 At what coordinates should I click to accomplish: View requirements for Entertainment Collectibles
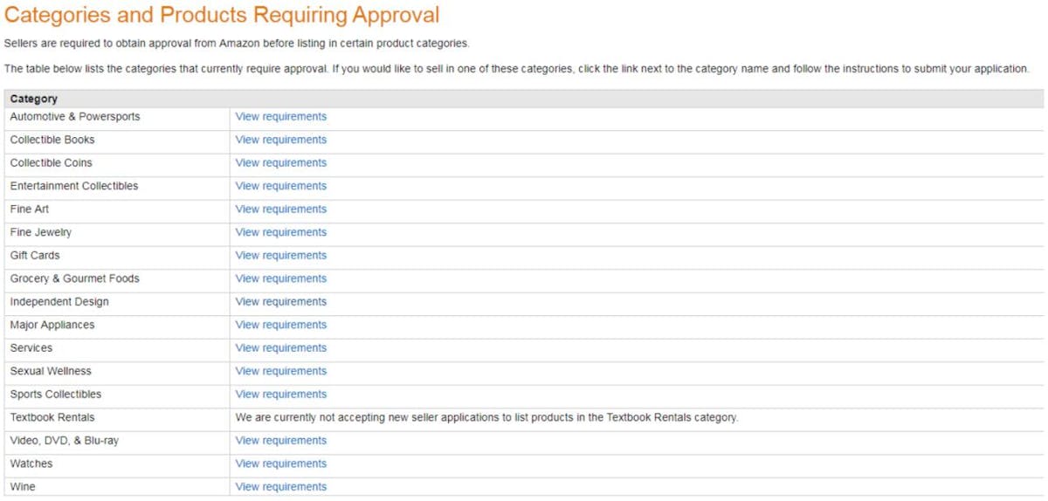(x=280, y=186)
